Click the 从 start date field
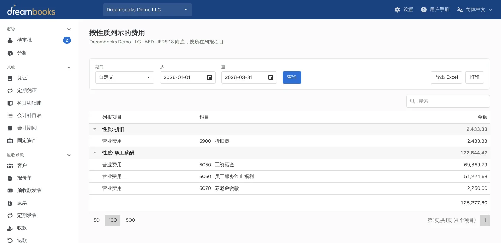Screen dimensions: 501x243 (x=188, y=77)
